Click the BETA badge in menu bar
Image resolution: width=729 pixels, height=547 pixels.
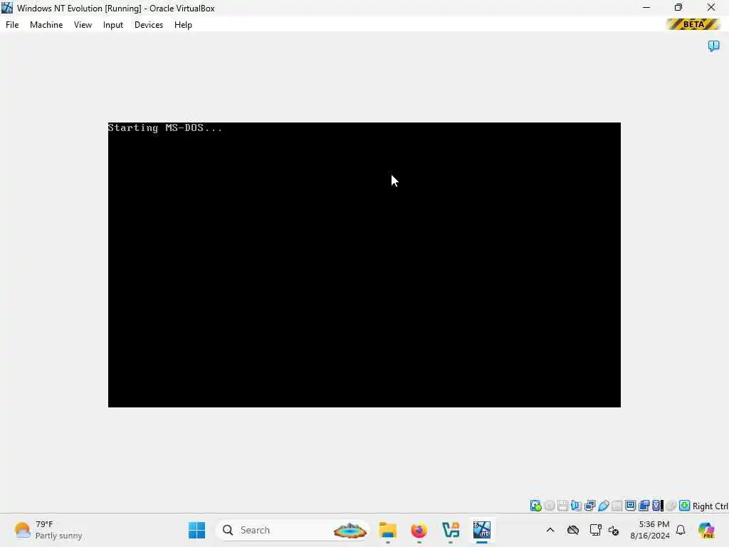pos(693,24)
